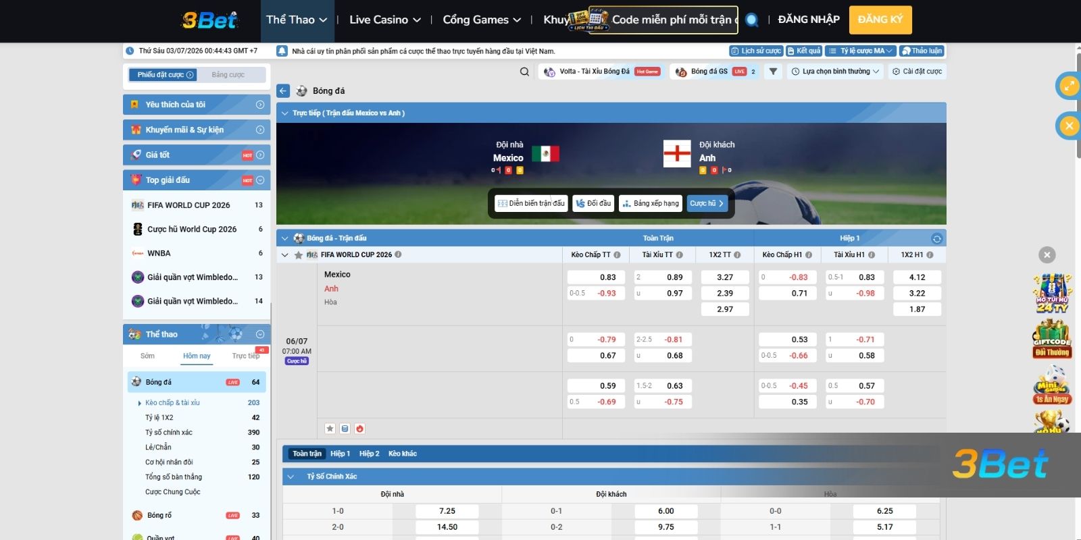Open the Giftcode Đổi Thưởng promo
Image resolution: width=1081 pixels, height=540 pixels.
click(1052, 340)
